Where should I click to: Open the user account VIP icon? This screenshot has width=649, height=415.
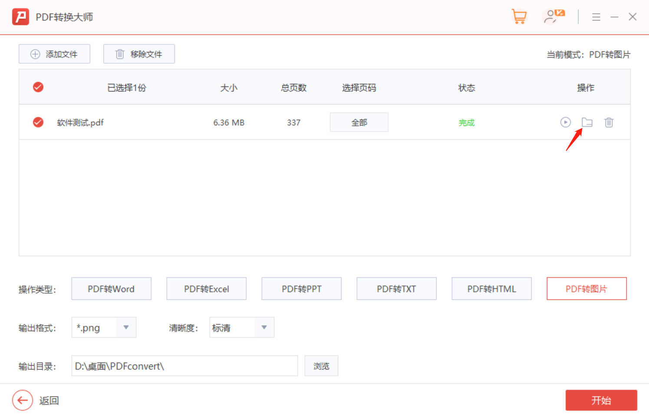(x=553, y=17)
